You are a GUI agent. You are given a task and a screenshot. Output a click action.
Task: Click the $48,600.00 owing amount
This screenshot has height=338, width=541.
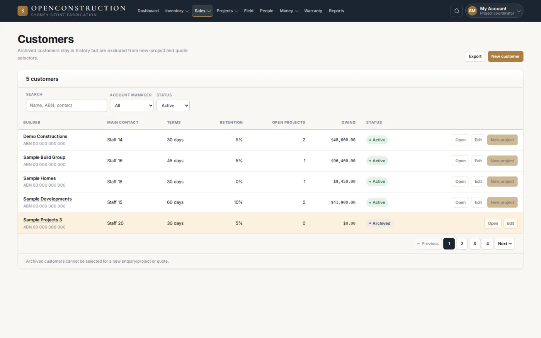coord(343,140)
